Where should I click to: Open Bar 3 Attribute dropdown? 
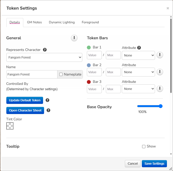[138, 89]
